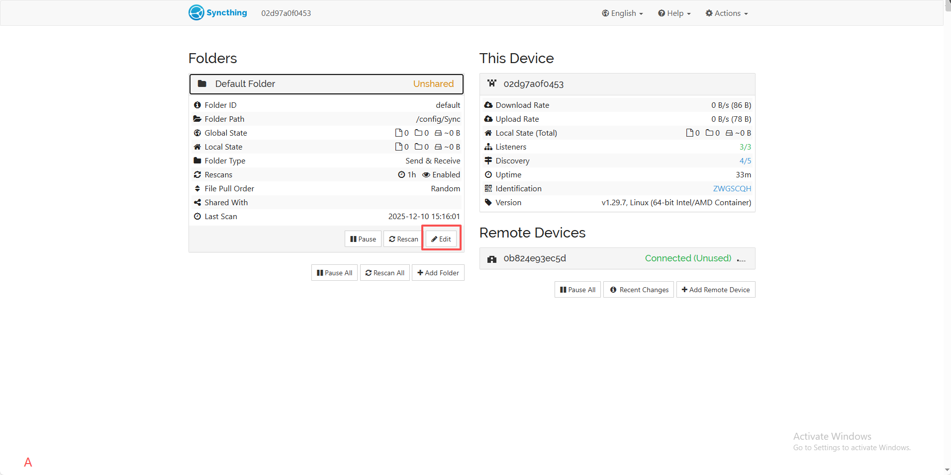Collapse the Default Folder panel header

pos(326,84)
